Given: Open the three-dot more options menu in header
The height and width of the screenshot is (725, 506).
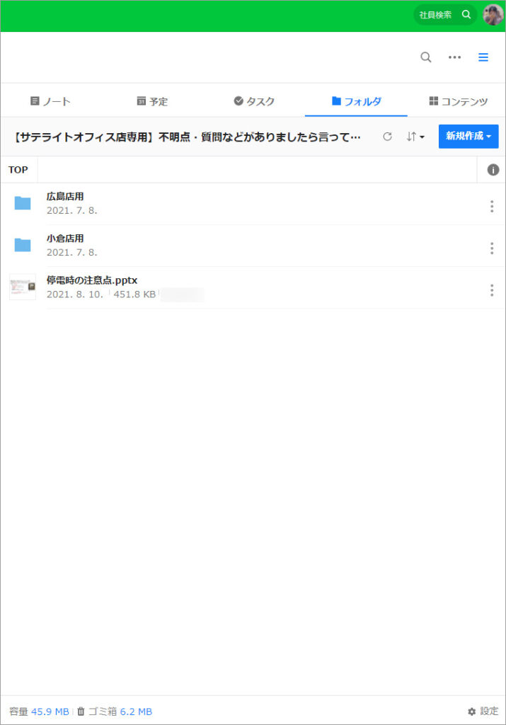Looking at the screenshot, I should [x=454, y=57].
